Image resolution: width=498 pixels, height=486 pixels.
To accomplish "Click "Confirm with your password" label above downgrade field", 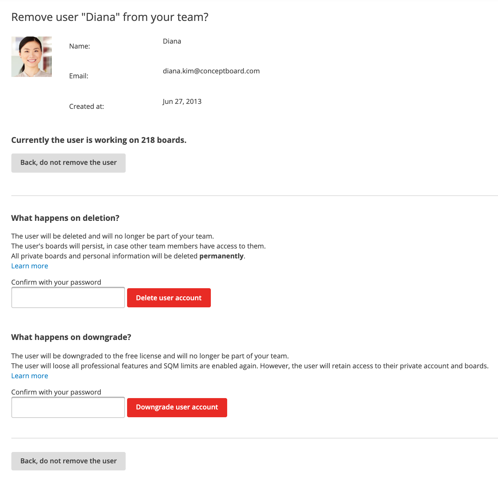I will click(x=56, y=392).
